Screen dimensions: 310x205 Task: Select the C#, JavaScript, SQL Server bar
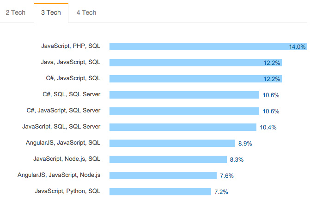pos(184,111)
